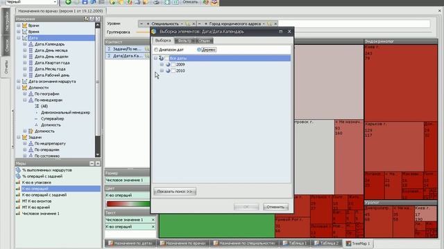This screenshot has width=444, height=249.
Task: Select the МТ К-во визитов measure
Action: (37, 201)
